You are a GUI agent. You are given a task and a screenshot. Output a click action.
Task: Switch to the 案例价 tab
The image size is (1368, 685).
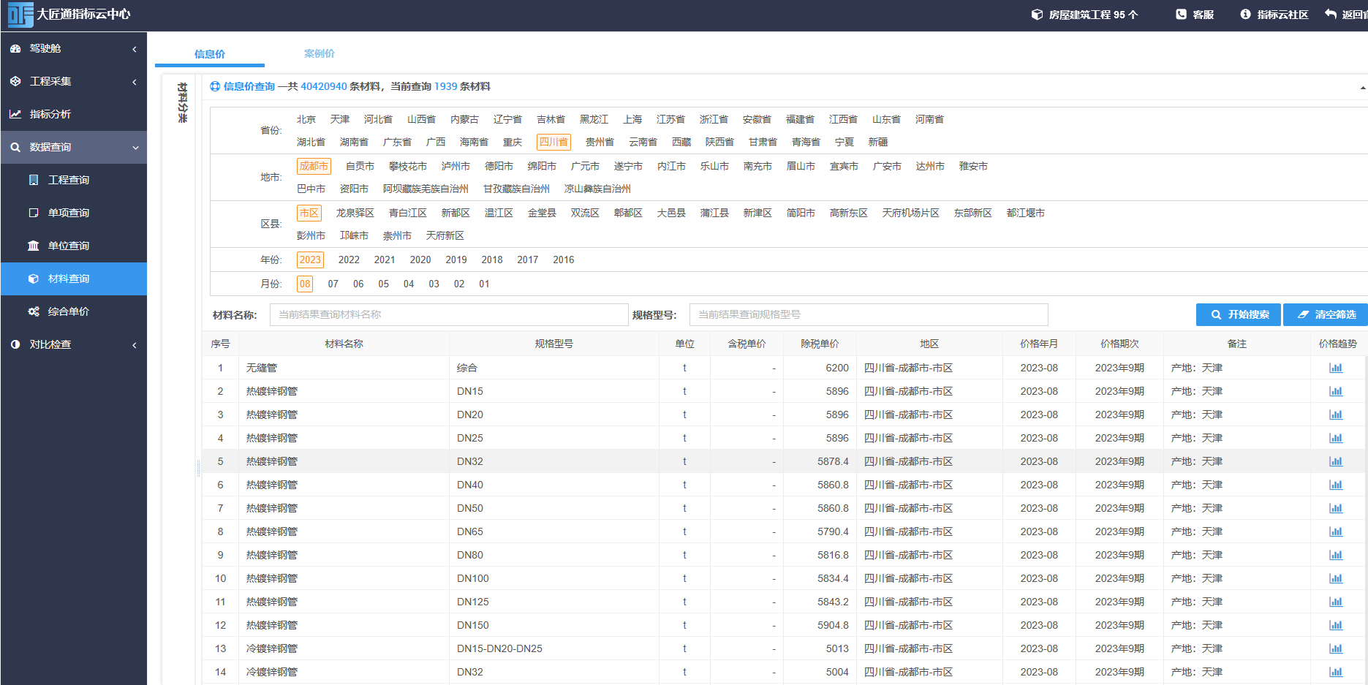pos(319,53)
